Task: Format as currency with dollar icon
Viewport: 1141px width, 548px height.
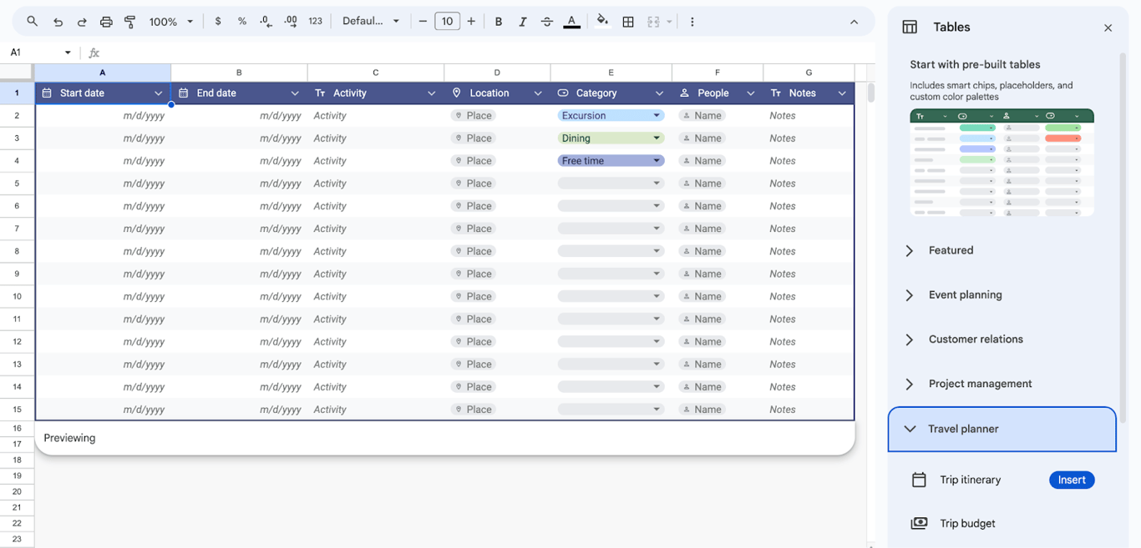Action: pos(218,22)
